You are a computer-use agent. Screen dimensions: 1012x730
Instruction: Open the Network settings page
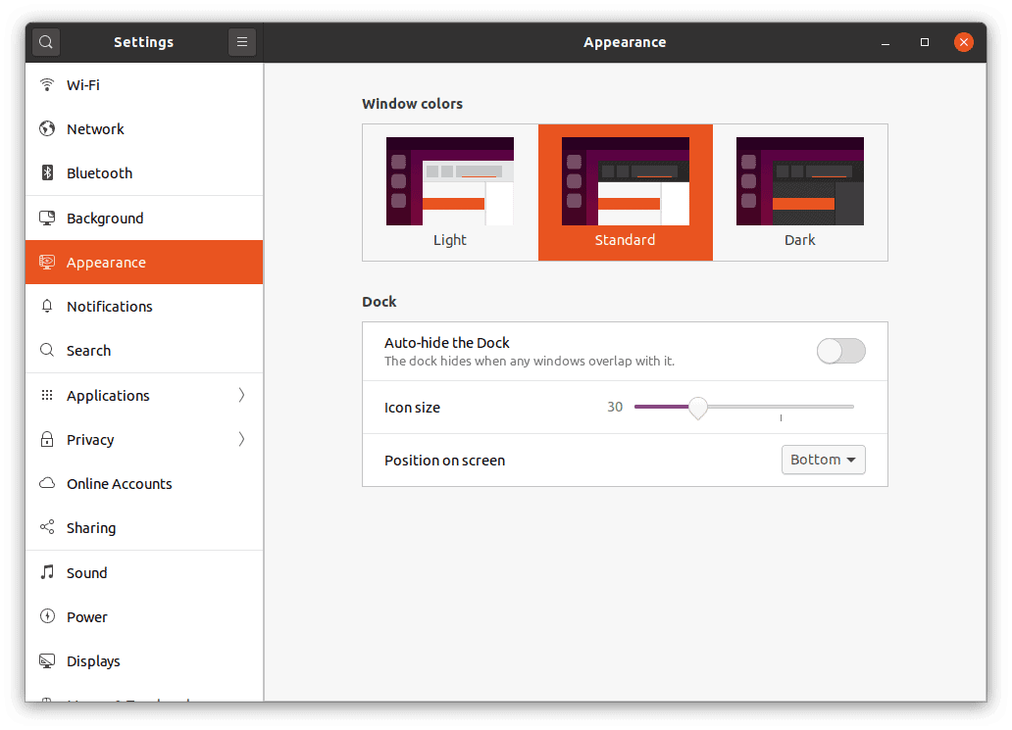click(x=95, y=128)
